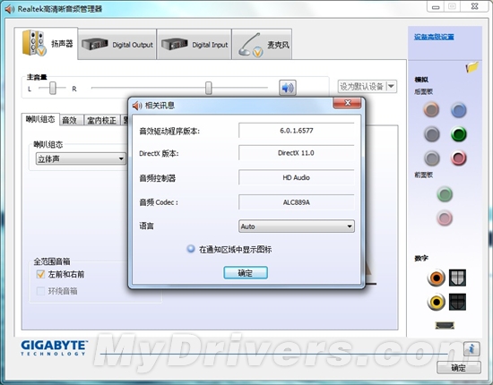Click the driver version field 6.0.1.6577
493x385 pixels.
point(297,131)
